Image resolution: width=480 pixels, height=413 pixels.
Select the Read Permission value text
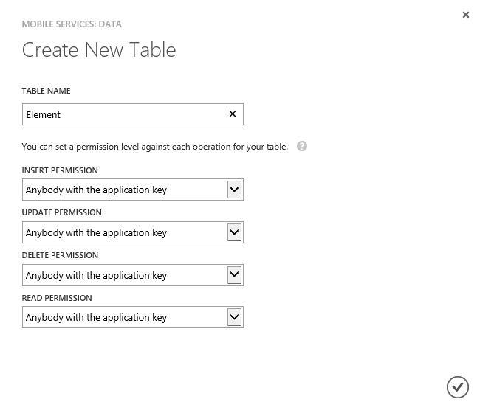click(97, 318)
